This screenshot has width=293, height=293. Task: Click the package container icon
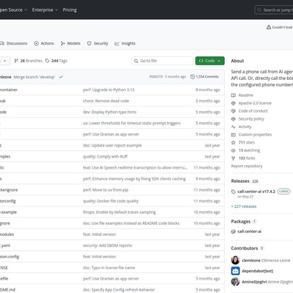point(233,232)
